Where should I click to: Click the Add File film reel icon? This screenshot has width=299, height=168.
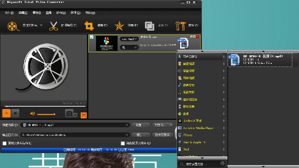(12, 26)
